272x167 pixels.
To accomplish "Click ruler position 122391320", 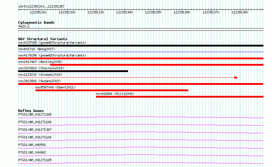I will (x=67, y=12).
